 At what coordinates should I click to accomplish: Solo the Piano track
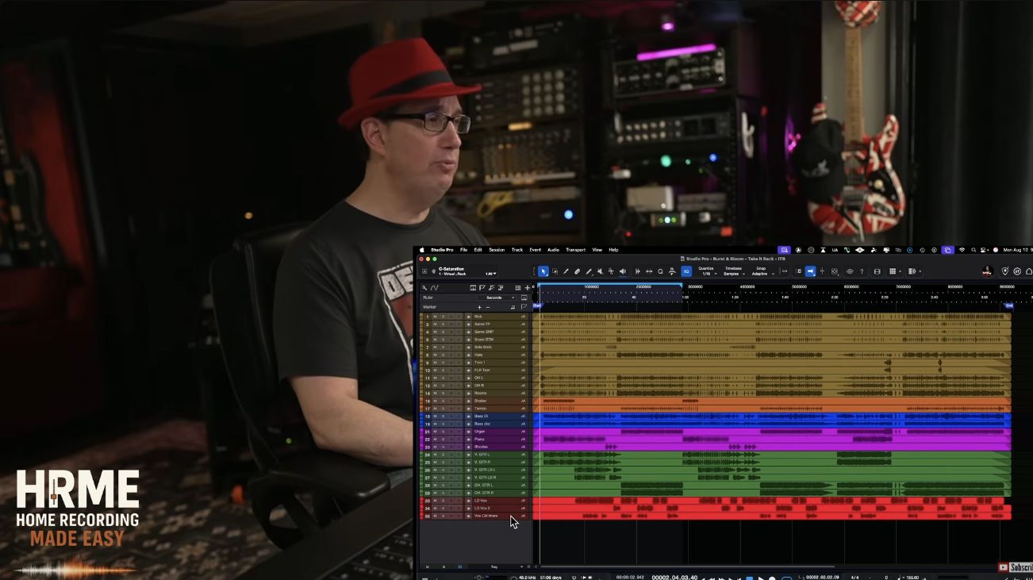coord(444,440)
